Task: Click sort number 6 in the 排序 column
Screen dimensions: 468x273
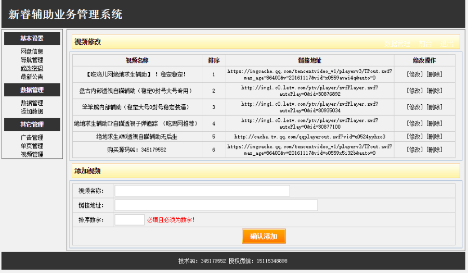Action: click(x=214, y=150)
